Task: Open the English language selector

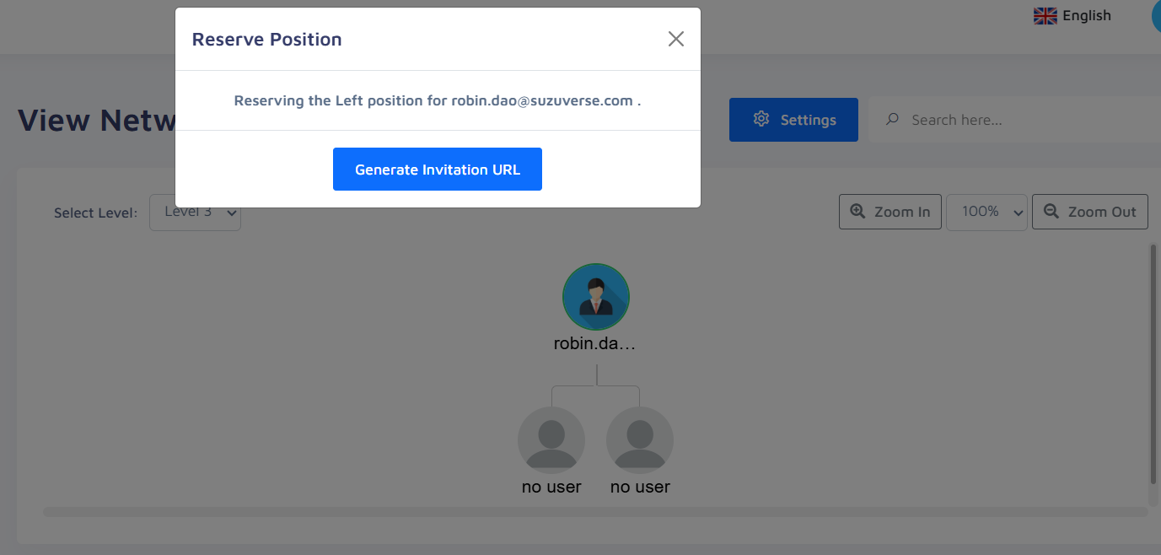Action: coord(1072,16)
